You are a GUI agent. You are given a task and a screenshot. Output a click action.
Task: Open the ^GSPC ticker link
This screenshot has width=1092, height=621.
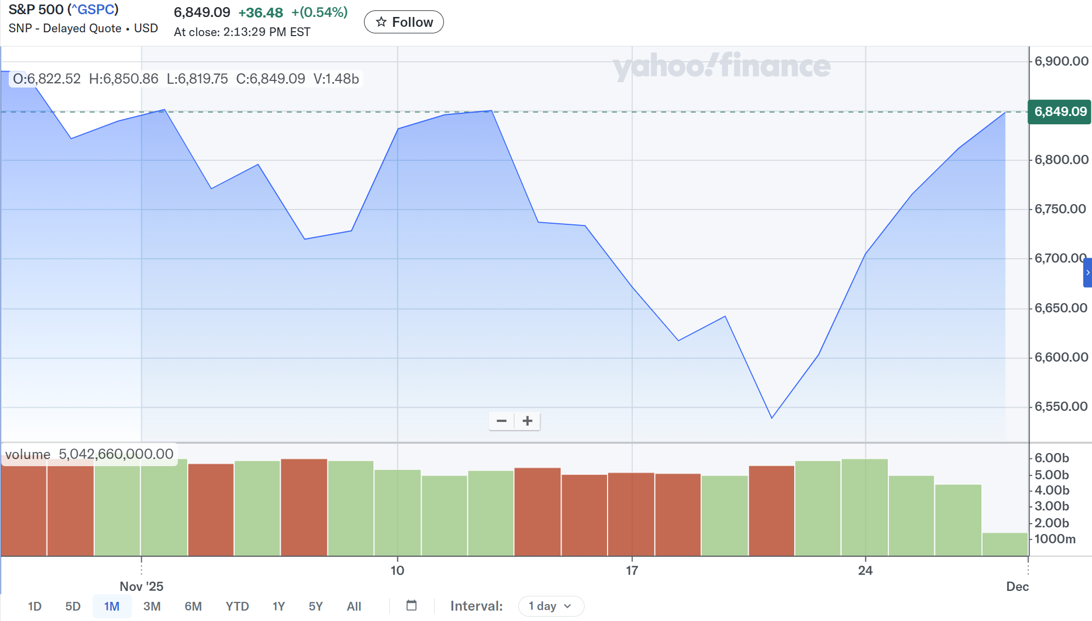tap(93, 10)
